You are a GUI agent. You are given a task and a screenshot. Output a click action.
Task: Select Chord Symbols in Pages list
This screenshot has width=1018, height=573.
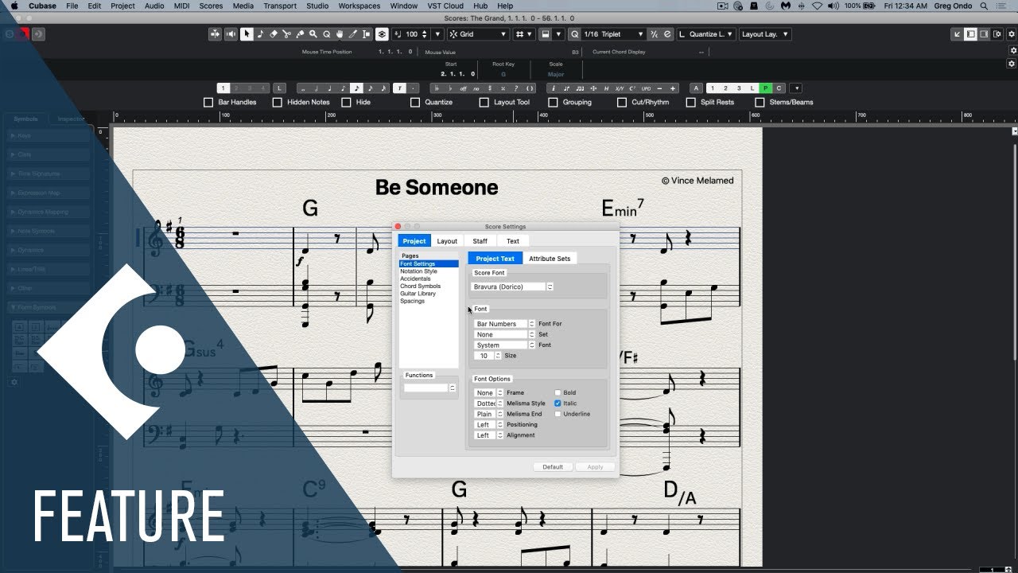(x=420, y=286)
